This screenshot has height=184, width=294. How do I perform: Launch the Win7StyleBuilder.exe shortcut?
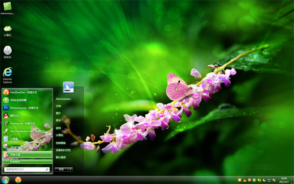coord(27,131)
